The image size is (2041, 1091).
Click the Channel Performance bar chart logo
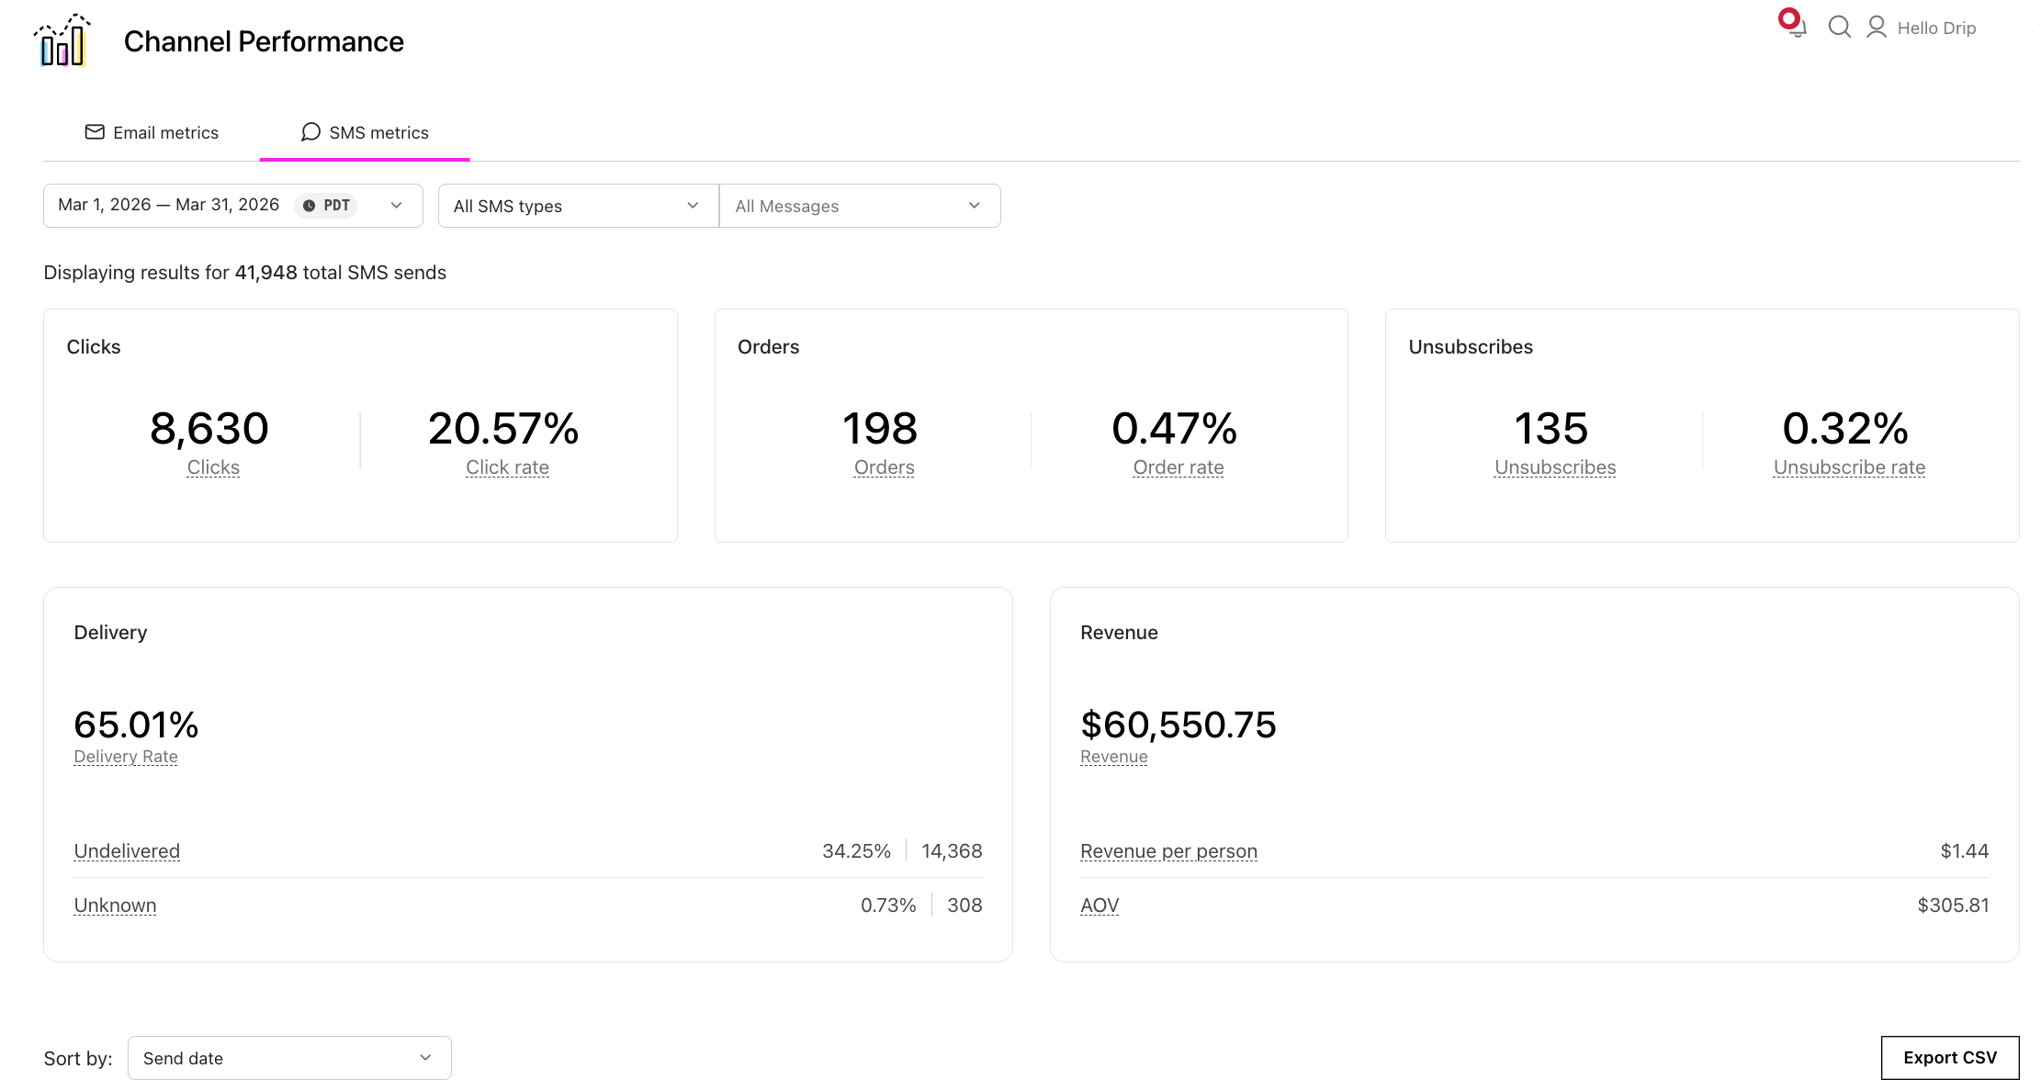point(63,40)
